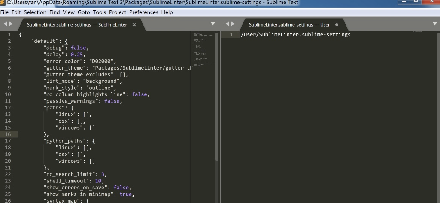Click line number 16 in gutter

pos(8,134)
